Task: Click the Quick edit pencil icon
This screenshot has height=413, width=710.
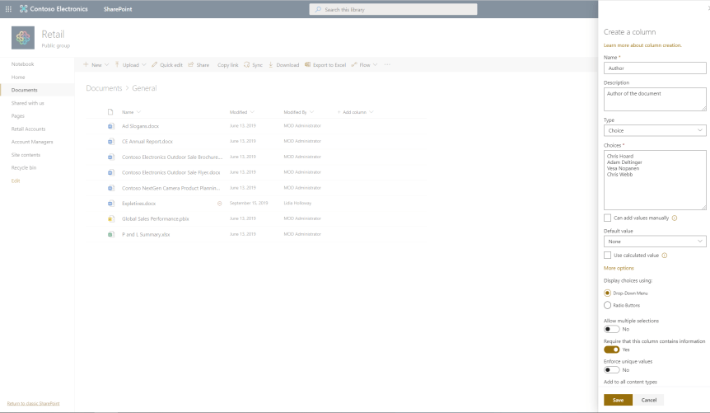Action: click(x=154, y=64)
